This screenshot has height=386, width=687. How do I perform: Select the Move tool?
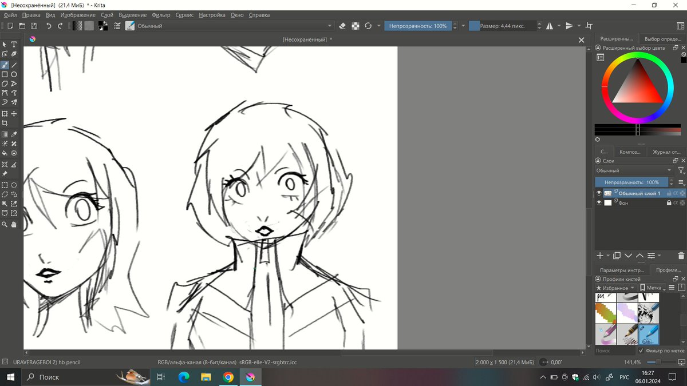14,114
